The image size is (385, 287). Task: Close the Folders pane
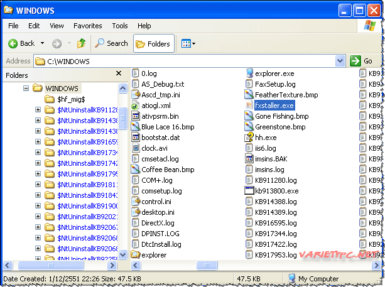click(119, 73)
